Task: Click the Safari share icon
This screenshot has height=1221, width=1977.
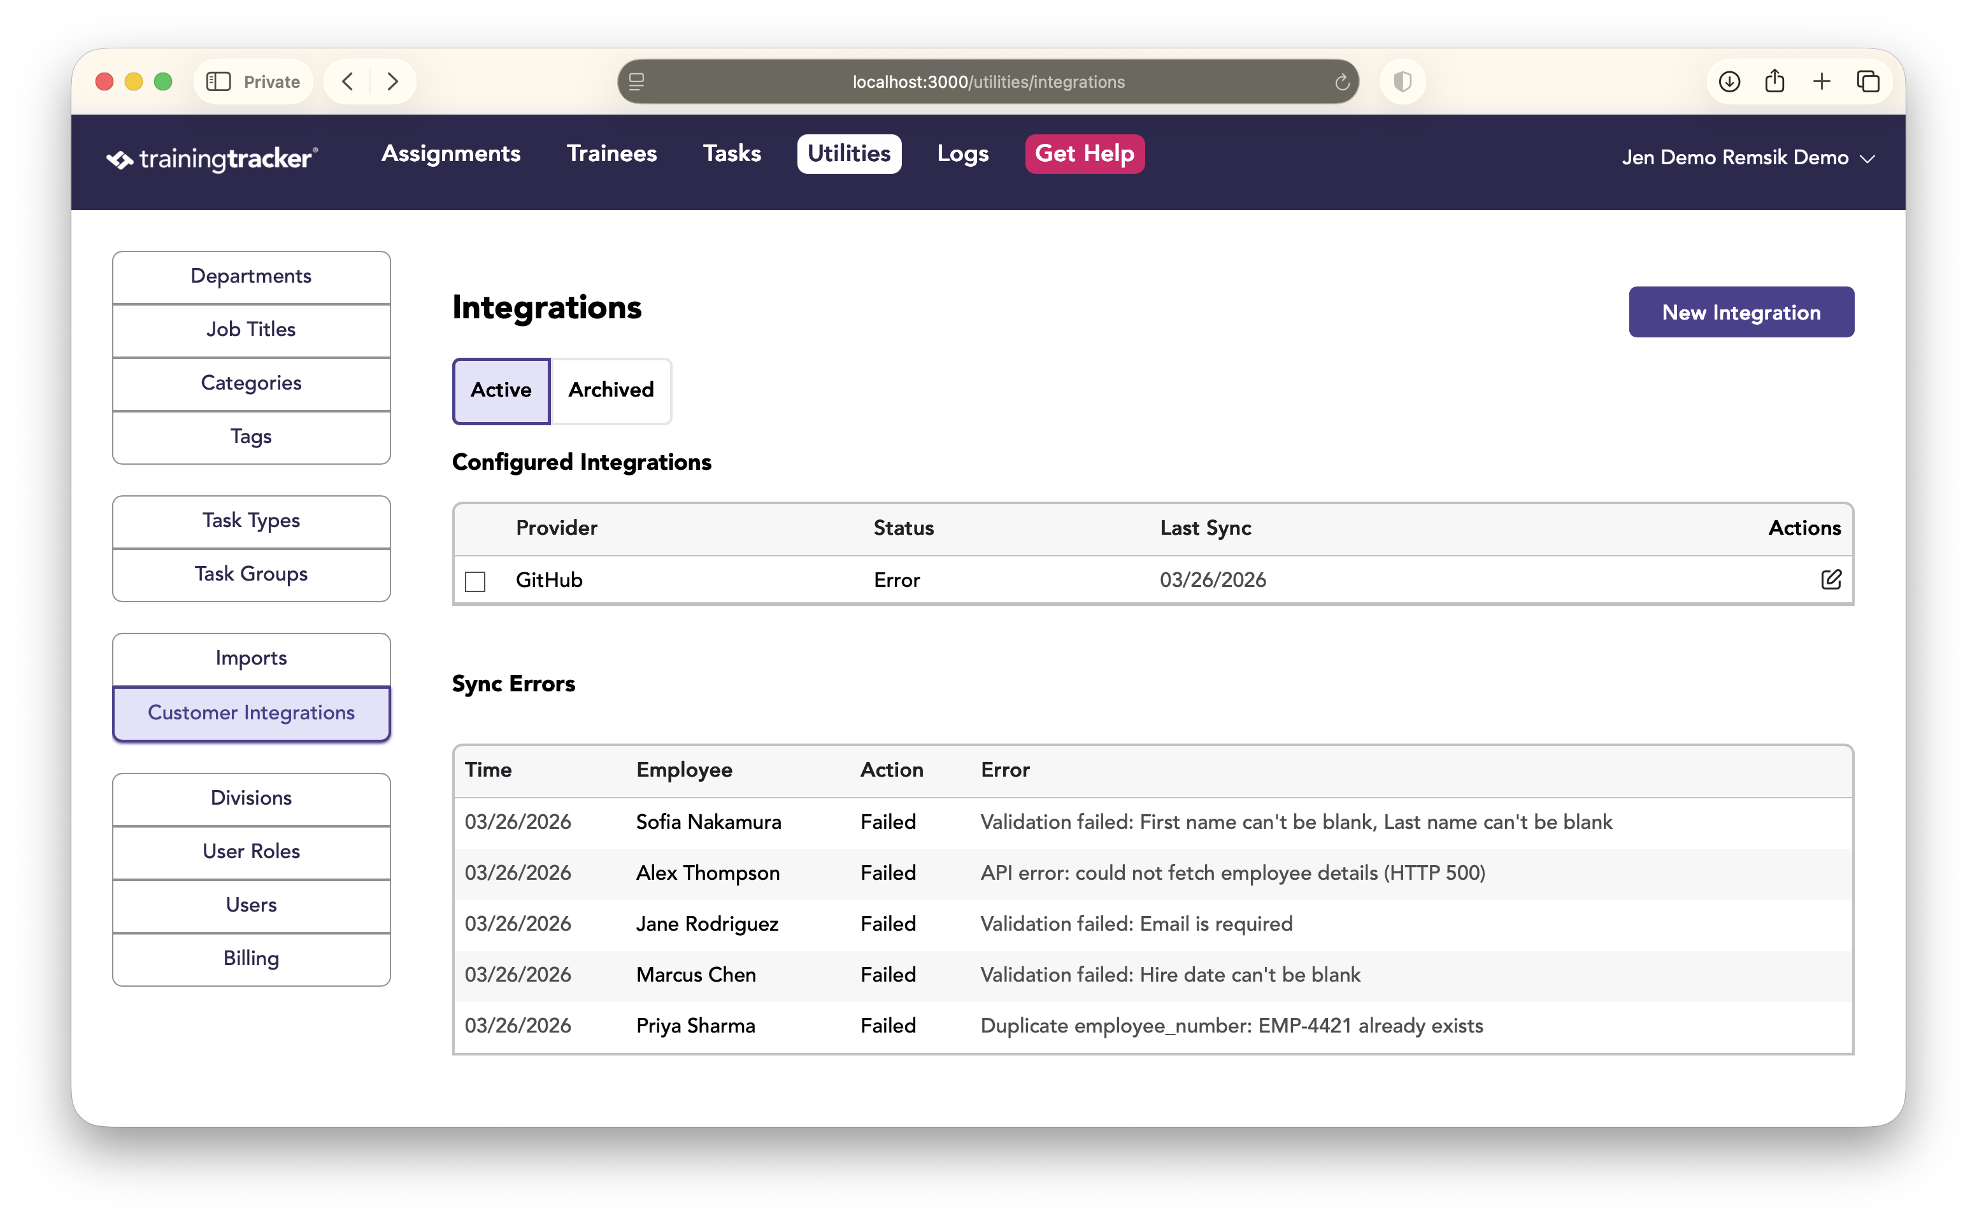Action: (1774, 81)
